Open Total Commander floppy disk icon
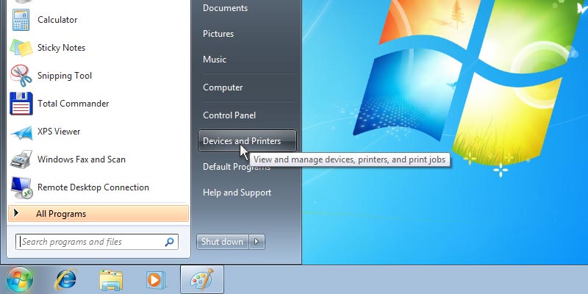 click(21, 104)
